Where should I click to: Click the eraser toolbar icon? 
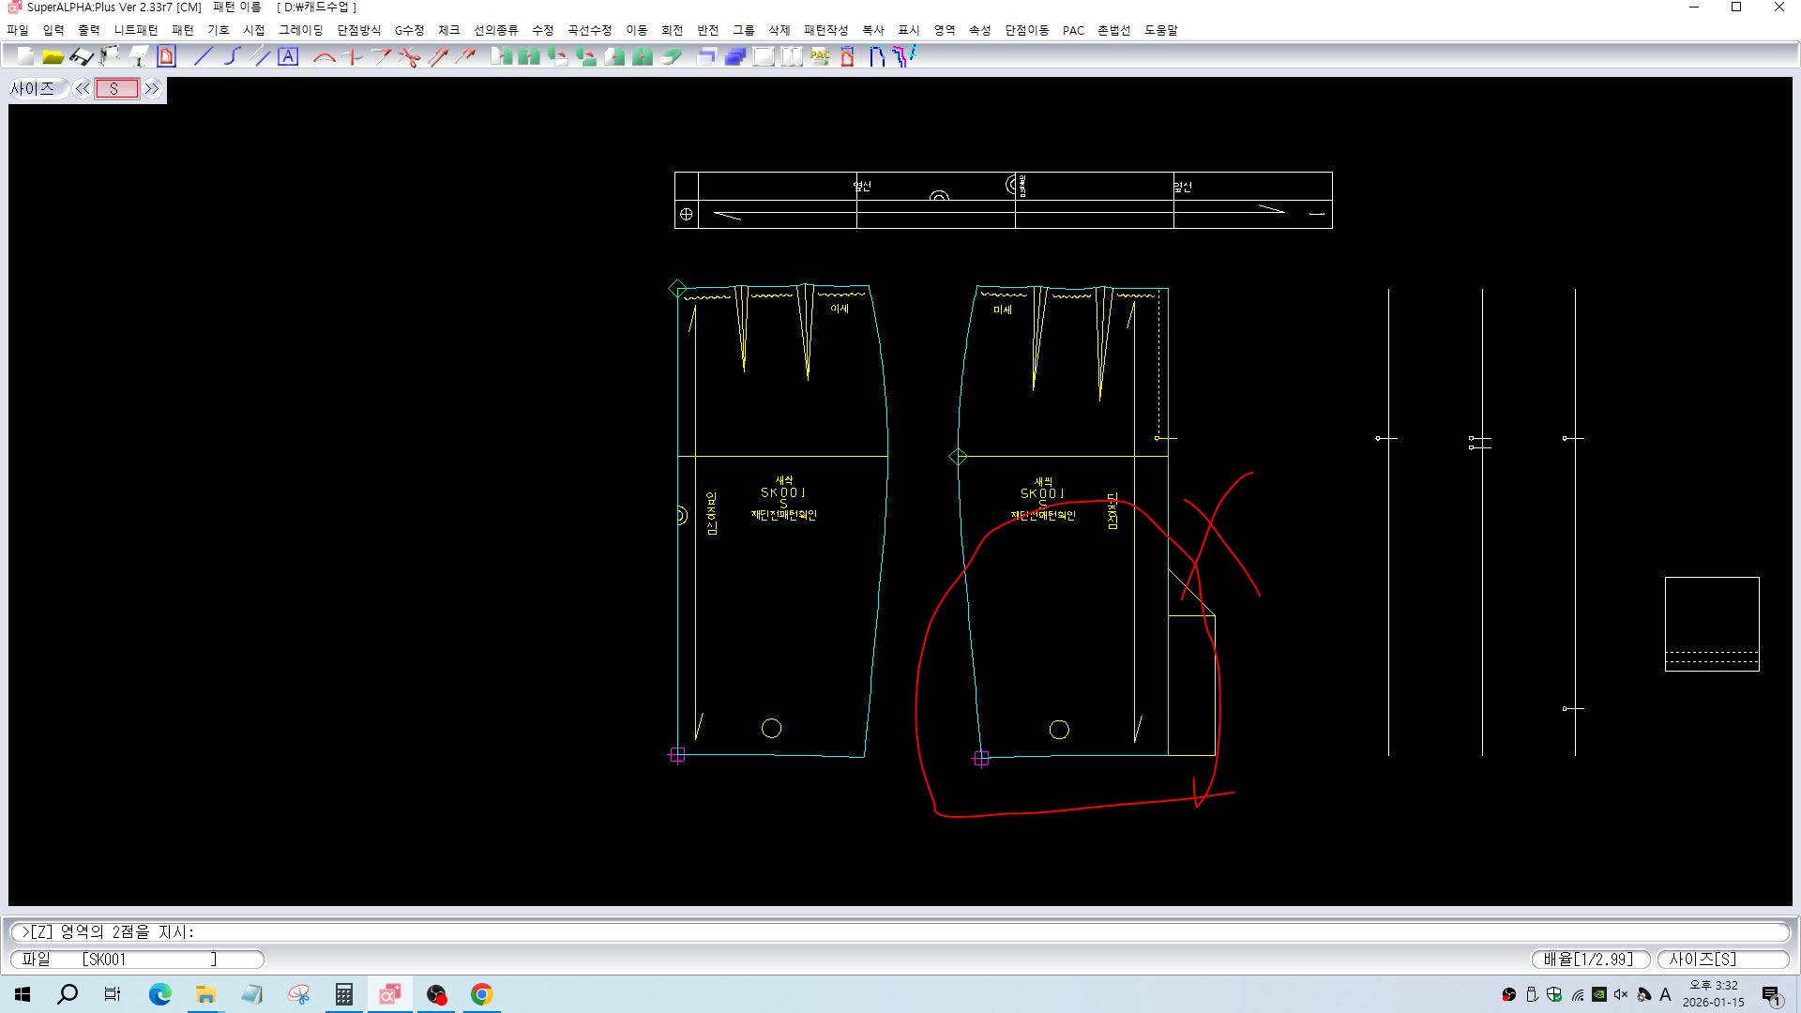672,57
